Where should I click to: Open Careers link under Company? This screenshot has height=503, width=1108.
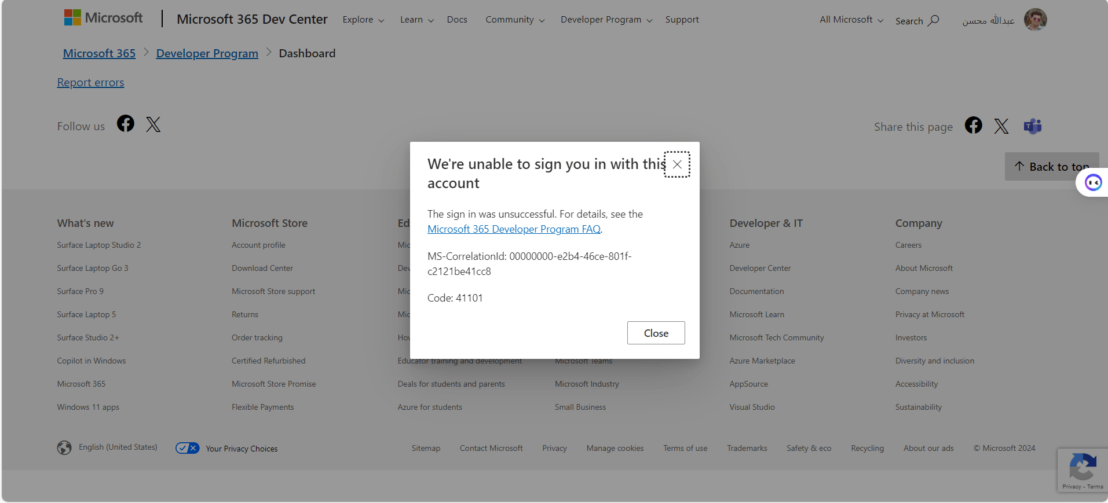click(908, 245)
